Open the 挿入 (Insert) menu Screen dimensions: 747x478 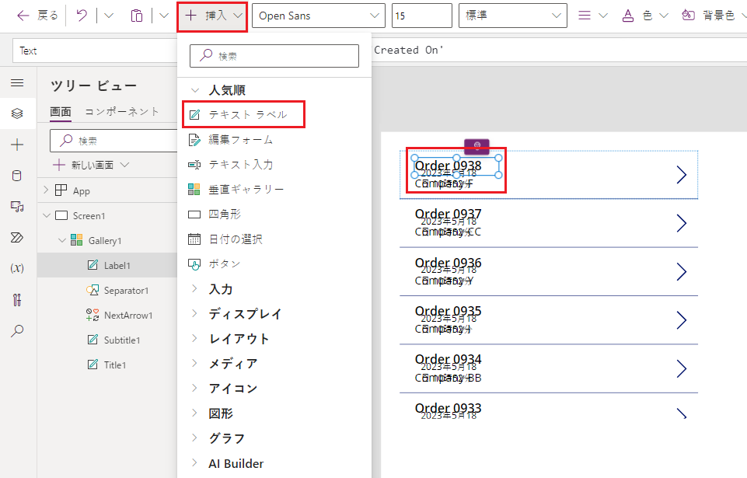tap(212, 16)
